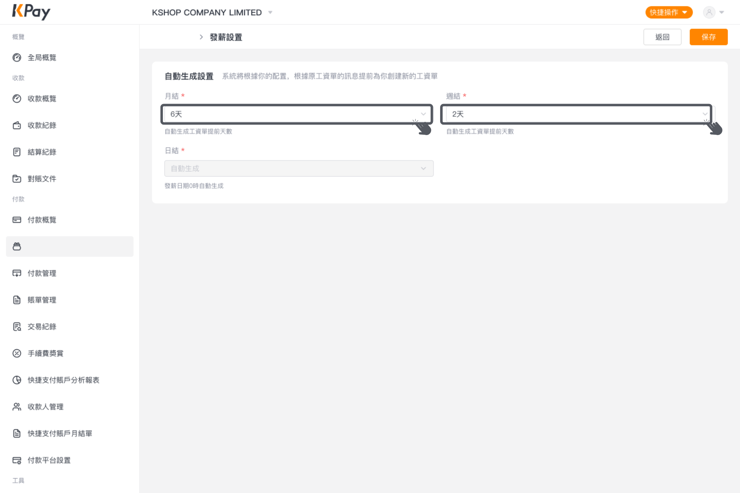
Task: Click the disabled 日結 自動生成 dropdown
Action: coord(299,169)
